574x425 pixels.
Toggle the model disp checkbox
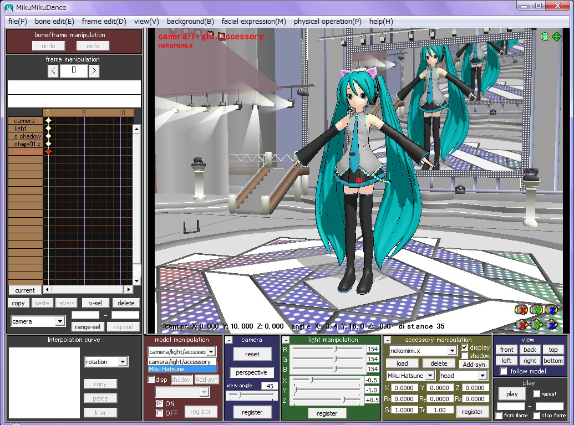click(151, 380)
